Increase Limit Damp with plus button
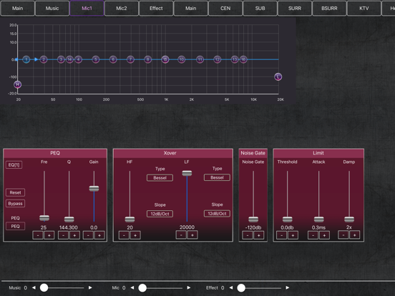The width and height of the screenshot is (395, 296). point(354,235)
